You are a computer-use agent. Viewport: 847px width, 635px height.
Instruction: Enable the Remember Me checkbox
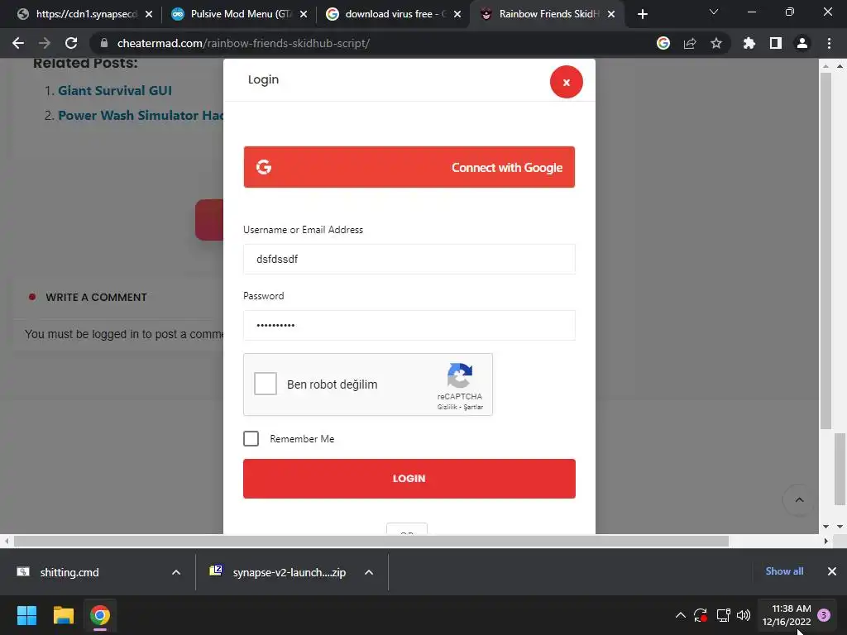pyautogui.click(x=251, y=438)
